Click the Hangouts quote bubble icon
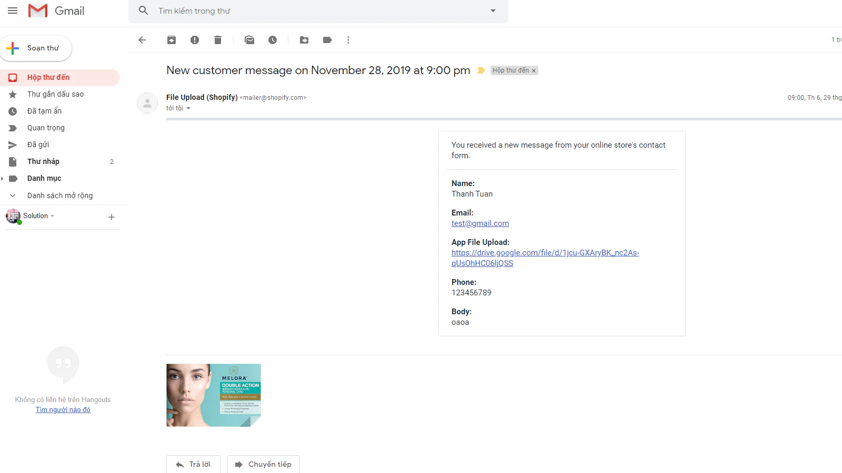 pyautogui.click(x=63, y=364)
